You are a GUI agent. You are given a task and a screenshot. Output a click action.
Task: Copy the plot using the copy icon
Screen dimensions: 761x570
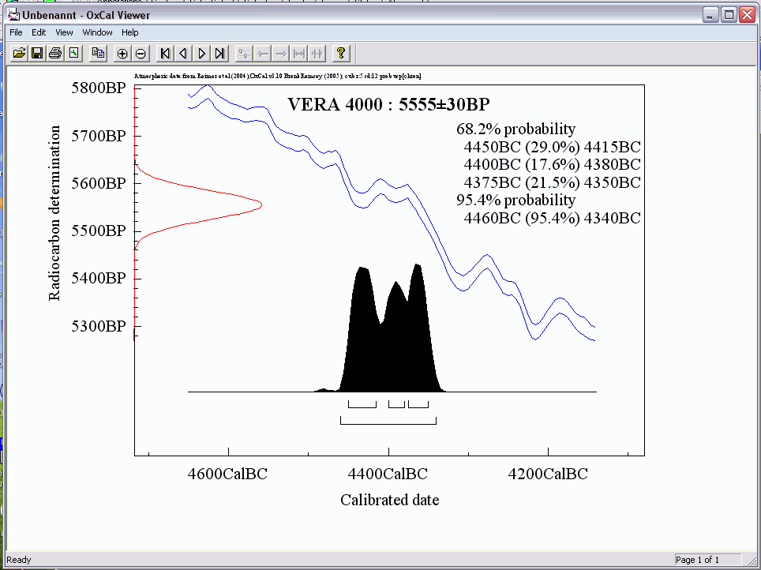(x=98, y=53)
